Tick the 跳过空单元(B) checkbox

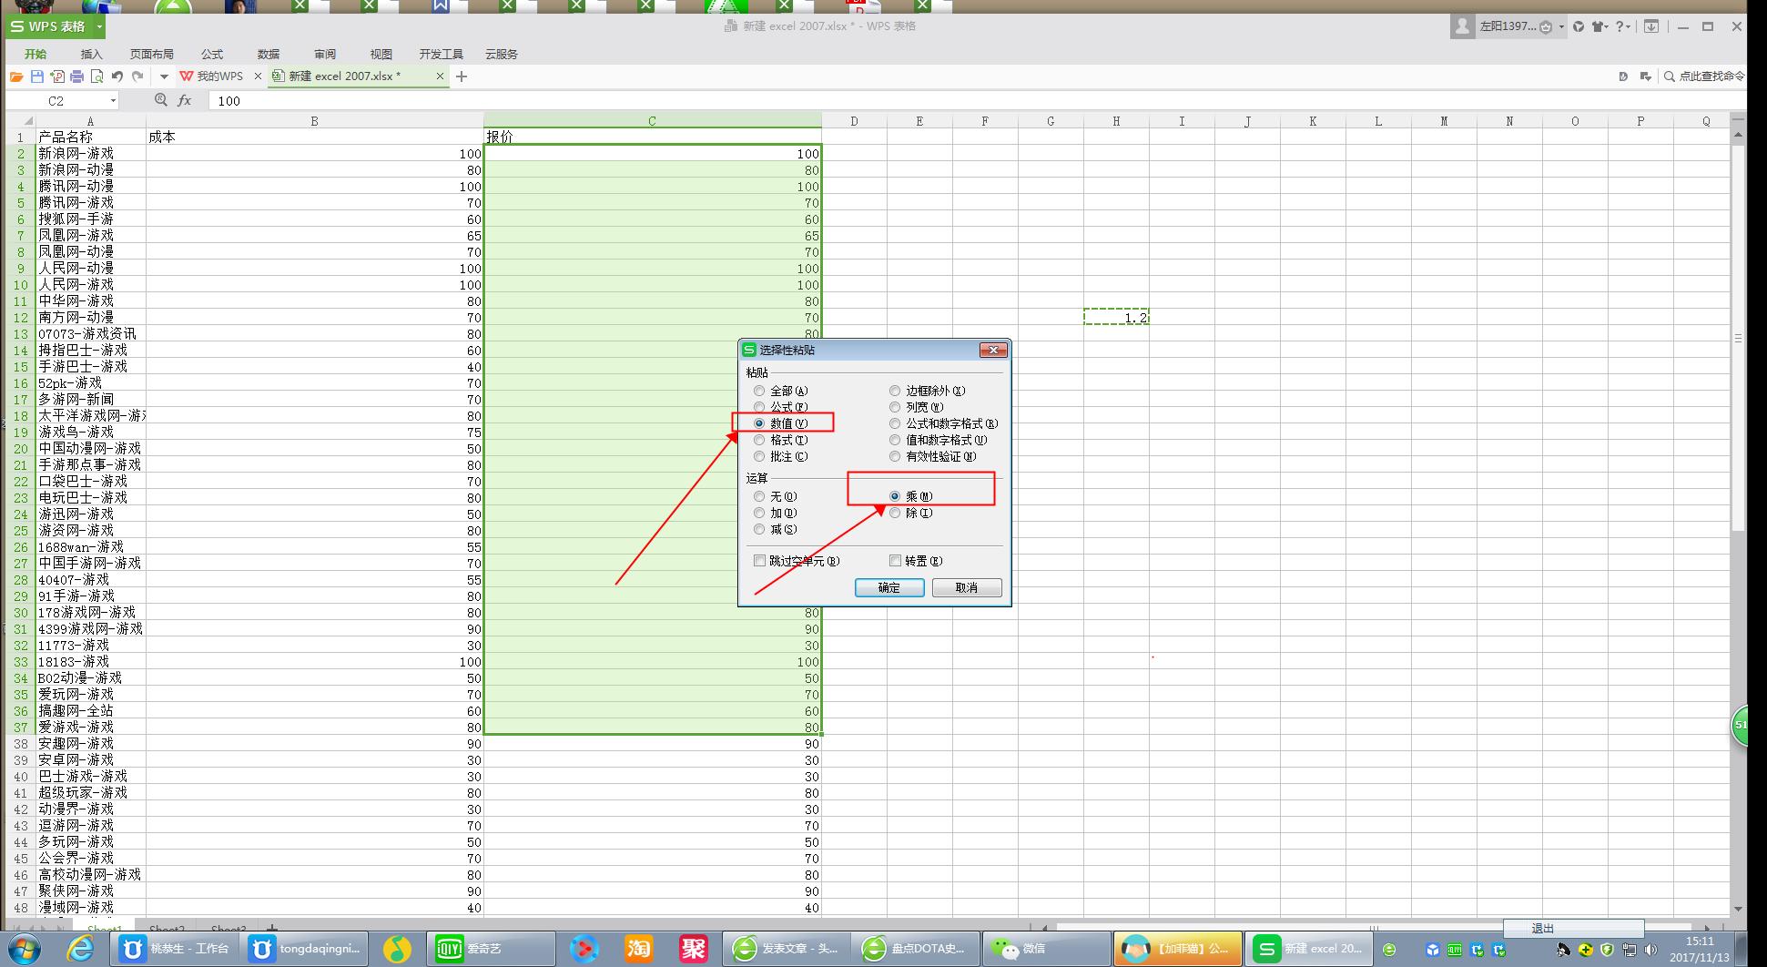[759, 561]
